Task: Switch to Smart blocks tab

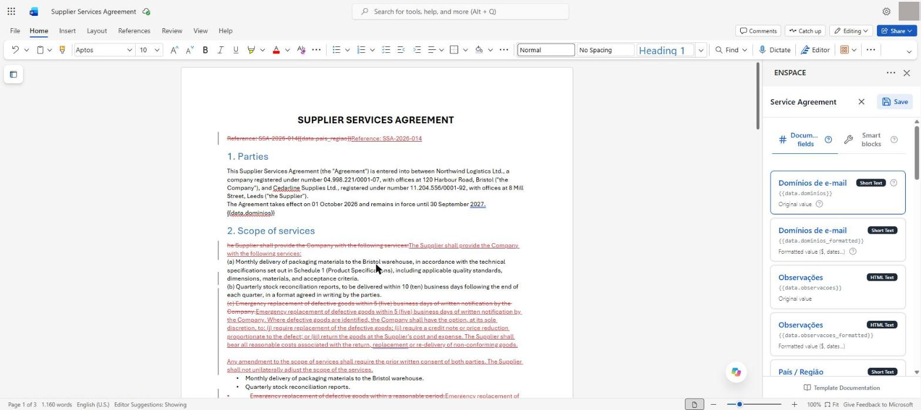Action: [870, 140]
